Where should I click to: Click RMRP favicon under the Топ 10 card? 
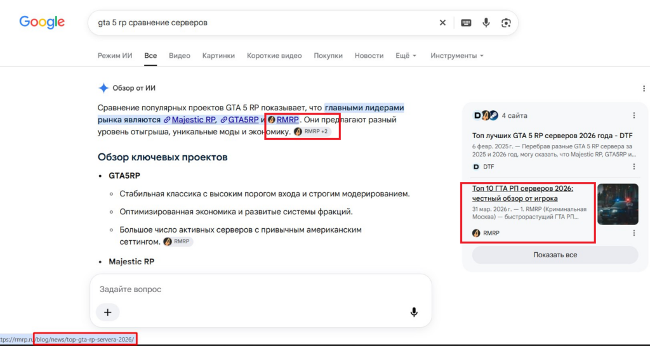pos(476,233)
